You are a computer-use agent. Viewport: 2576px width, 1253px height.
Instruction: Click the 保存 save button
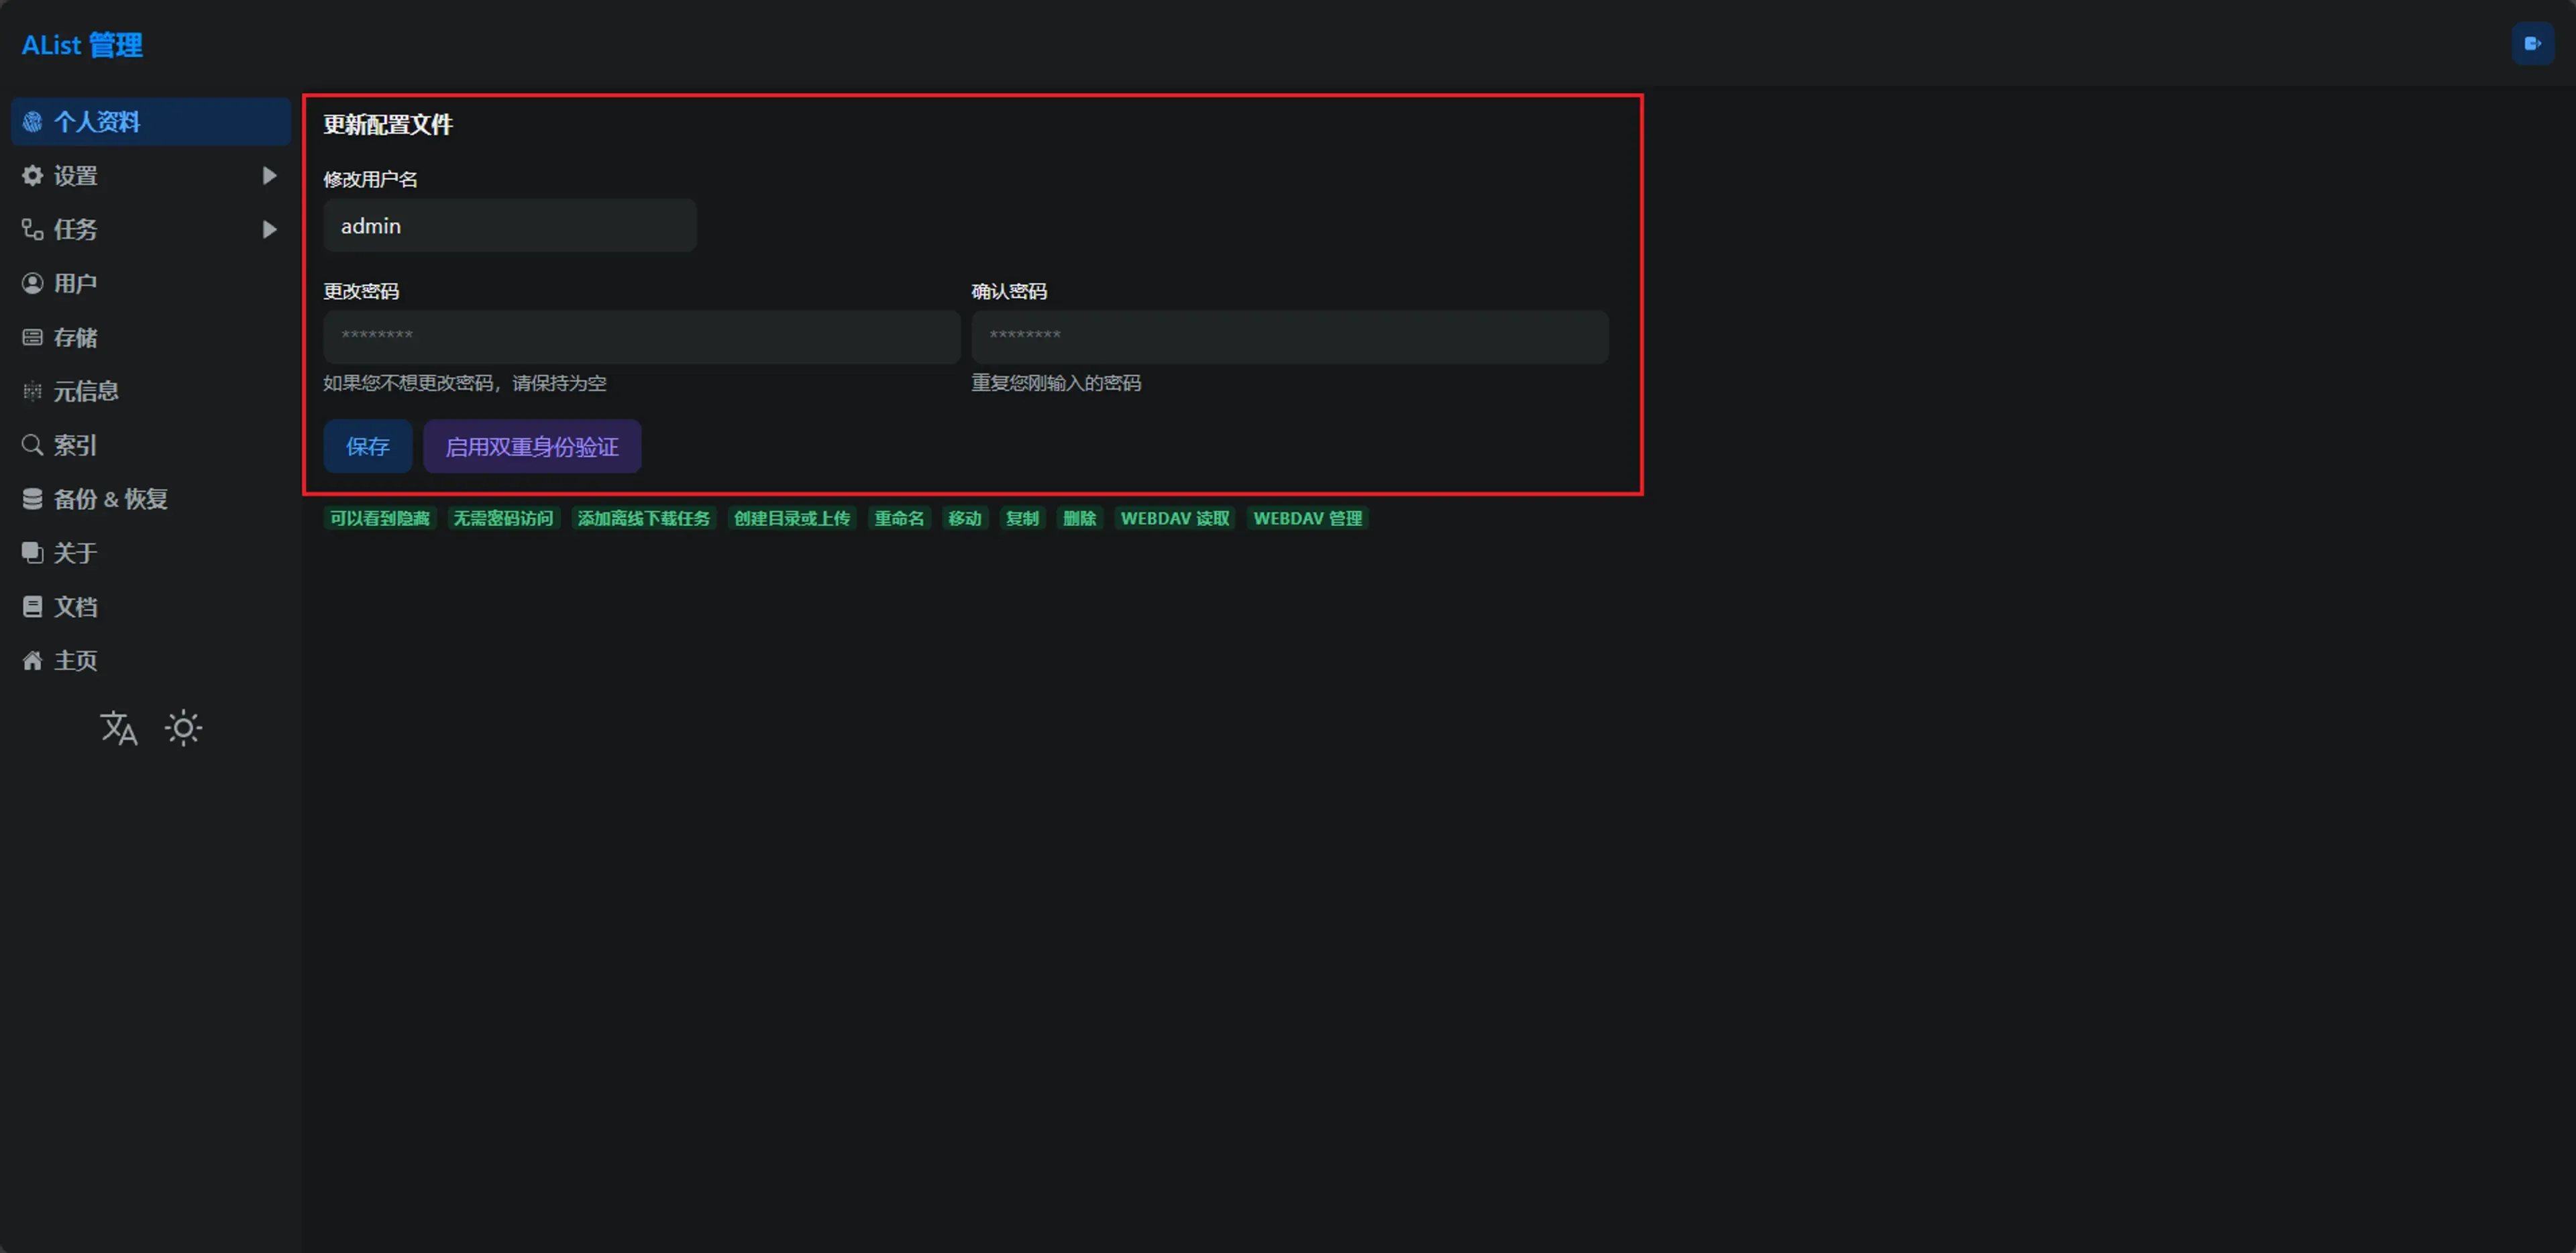click(367, 447)
